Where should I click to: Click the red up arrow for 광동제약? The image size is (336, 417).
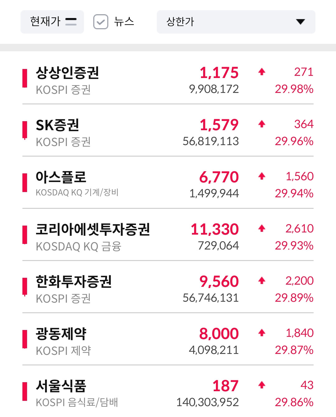pyautogui.click(x=262, y=333)
